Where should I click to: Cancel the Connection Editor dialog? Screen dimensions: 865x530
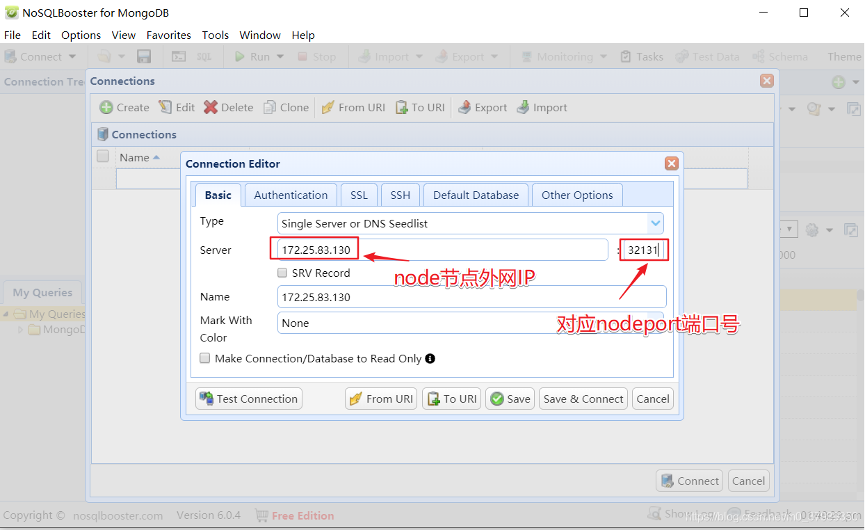653,399
